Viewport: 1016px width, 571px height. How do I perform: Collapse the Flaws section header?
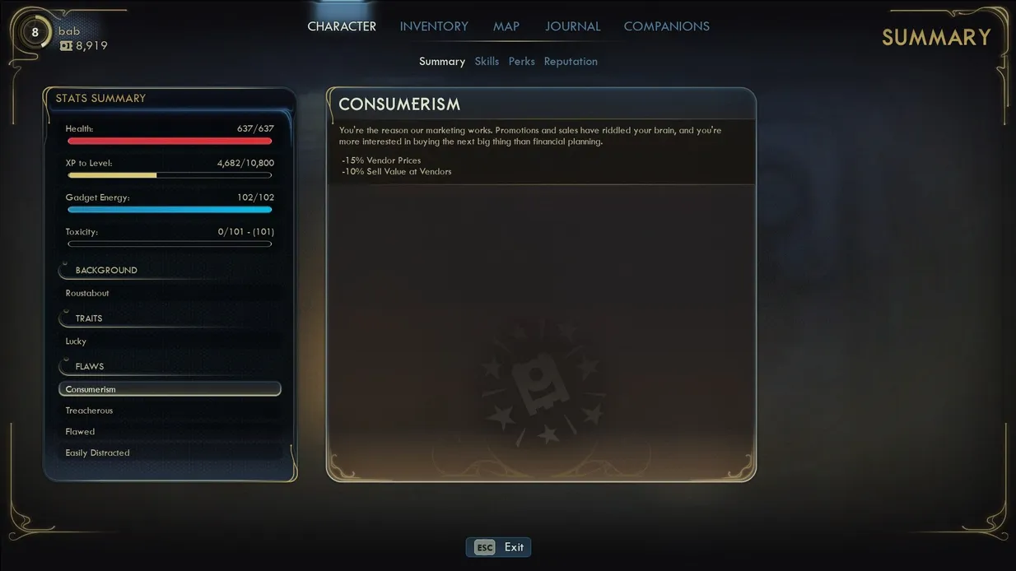click(x=170, y=366)
